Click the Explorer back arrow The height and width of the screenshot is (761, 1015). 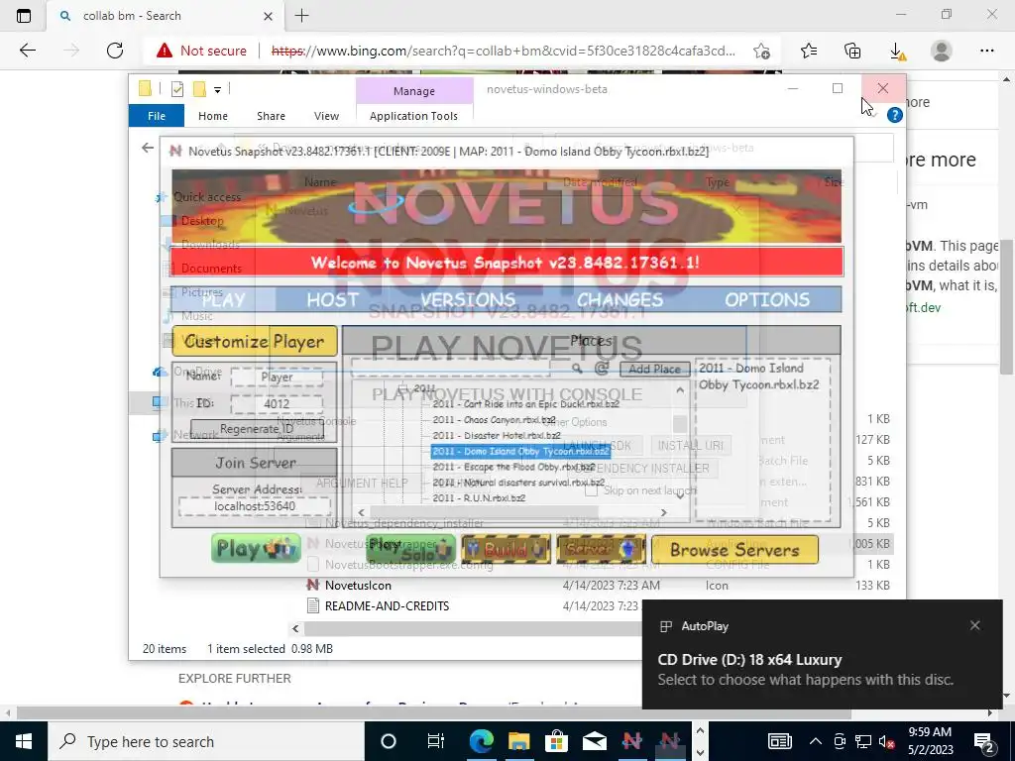click(148, 148)
